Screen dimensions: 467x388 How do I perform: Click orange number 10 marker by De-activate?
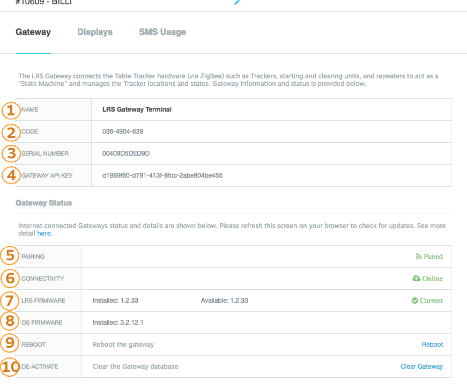(10, 367)
